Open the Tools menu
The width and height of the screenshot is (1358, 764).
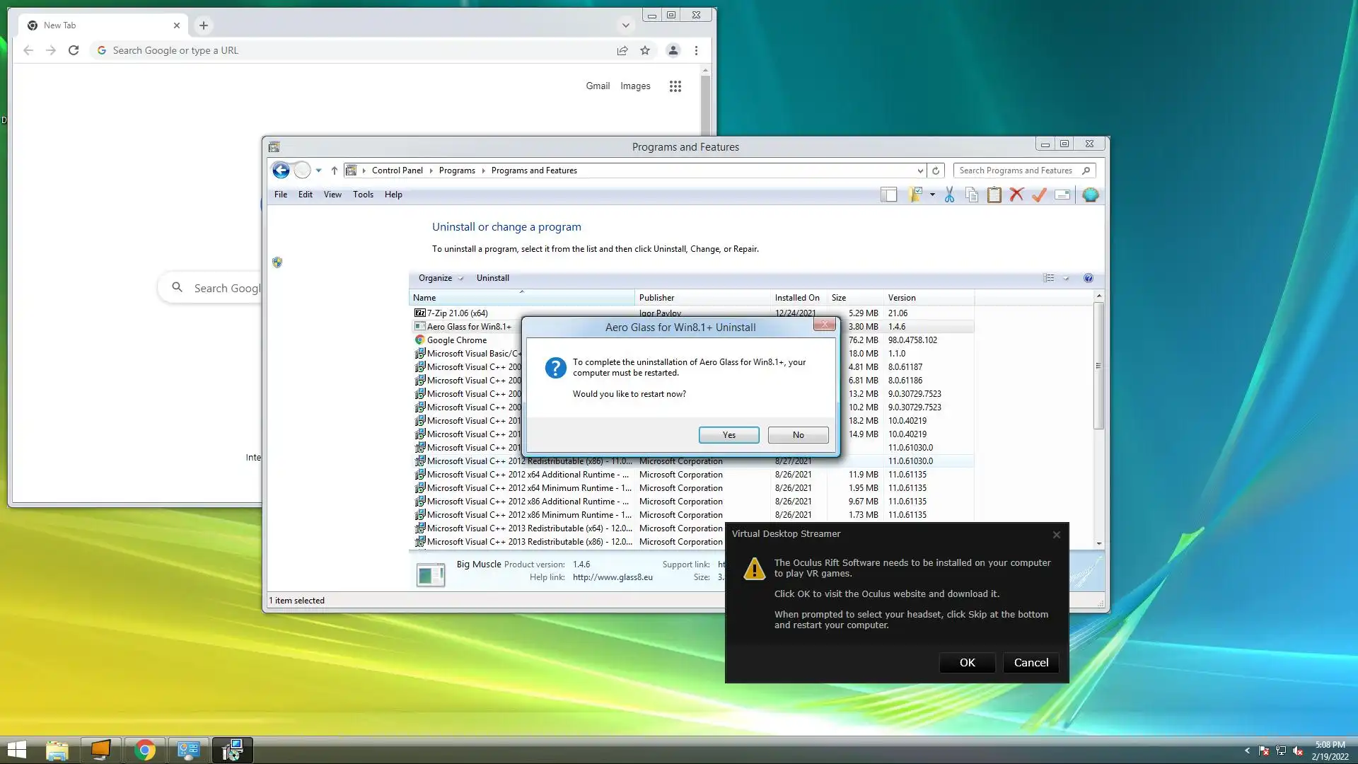tap(363, 195)
